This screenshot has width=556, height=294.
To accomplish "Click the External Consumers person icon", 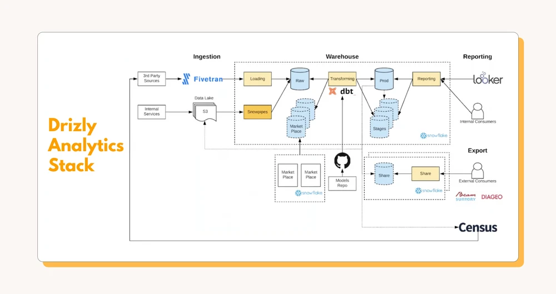I will tap(478, 171).
